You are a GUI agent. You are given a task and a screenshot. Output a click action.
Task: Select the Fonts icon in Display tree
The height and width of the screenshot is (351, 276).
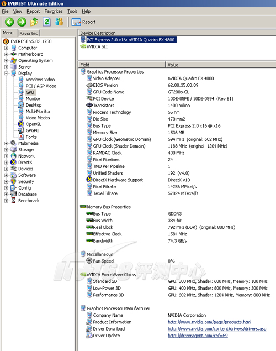tap(21, 137)
